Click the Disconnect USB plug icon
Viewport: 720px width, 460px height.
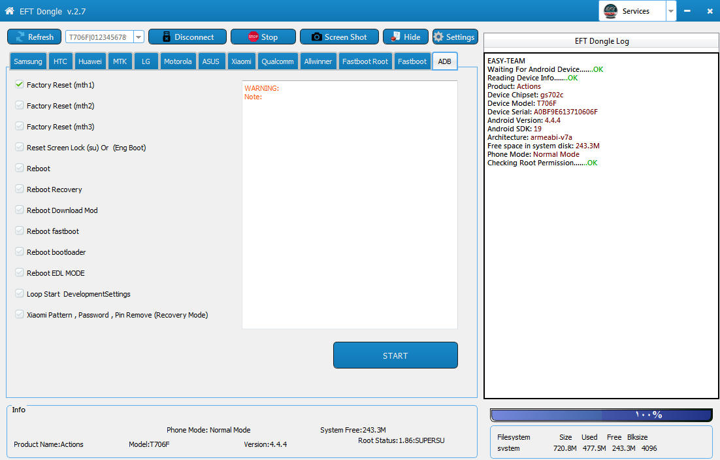166,37
